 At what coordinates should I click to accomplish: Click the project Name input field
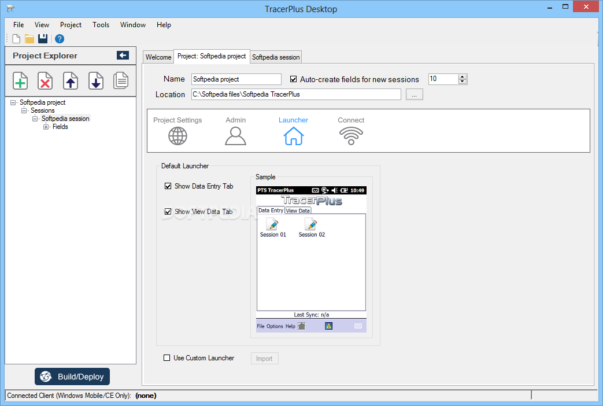[x=236, y=79]
